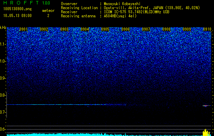Click the 0905 time marker
Screen dimensions: 214x136
[x=105, y=29]
